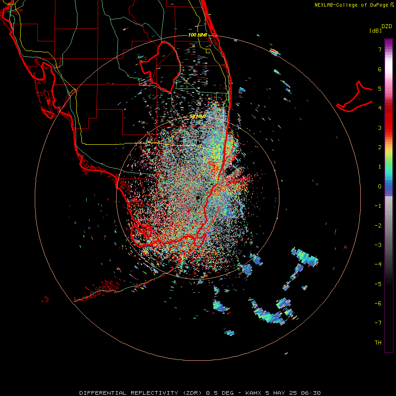Click the 100 NMI range ring label
This screenshot has height=396, width=396.
(x=198, y=35)
